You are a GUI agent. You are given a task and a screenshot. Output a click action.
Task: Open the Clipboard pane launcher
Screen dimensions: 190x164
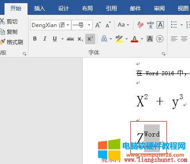coord(24,54)
